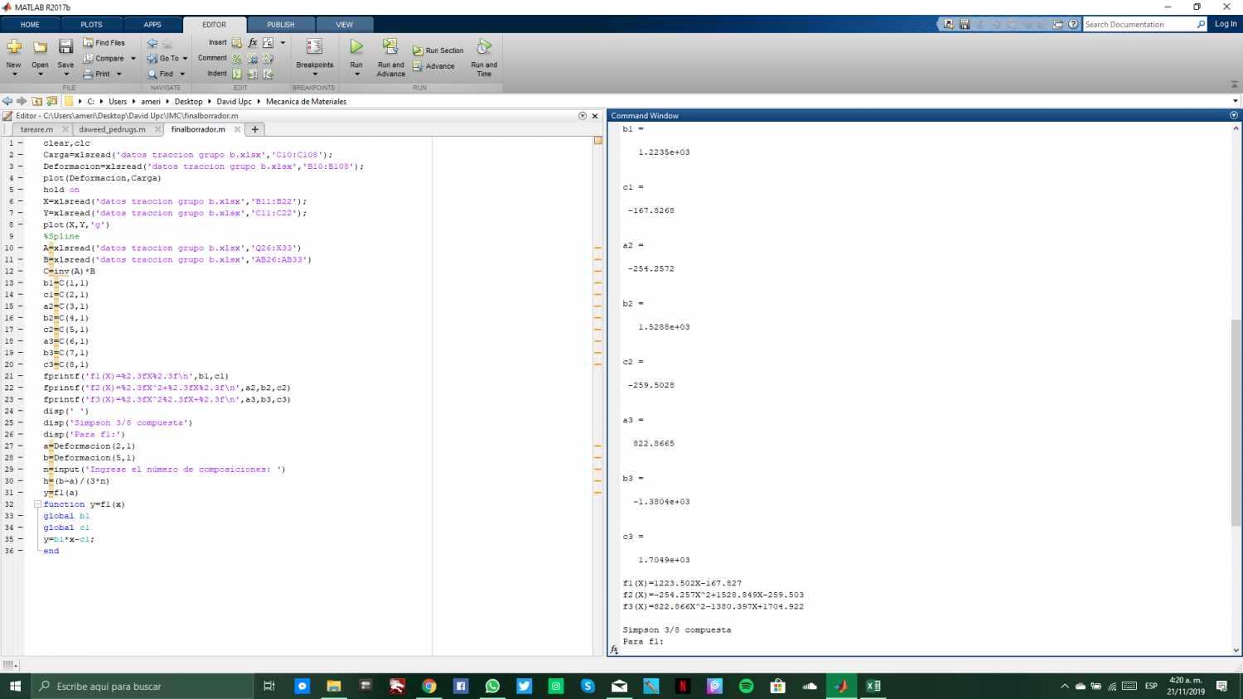
Task: Click the Save file icon
Action: 65,48
